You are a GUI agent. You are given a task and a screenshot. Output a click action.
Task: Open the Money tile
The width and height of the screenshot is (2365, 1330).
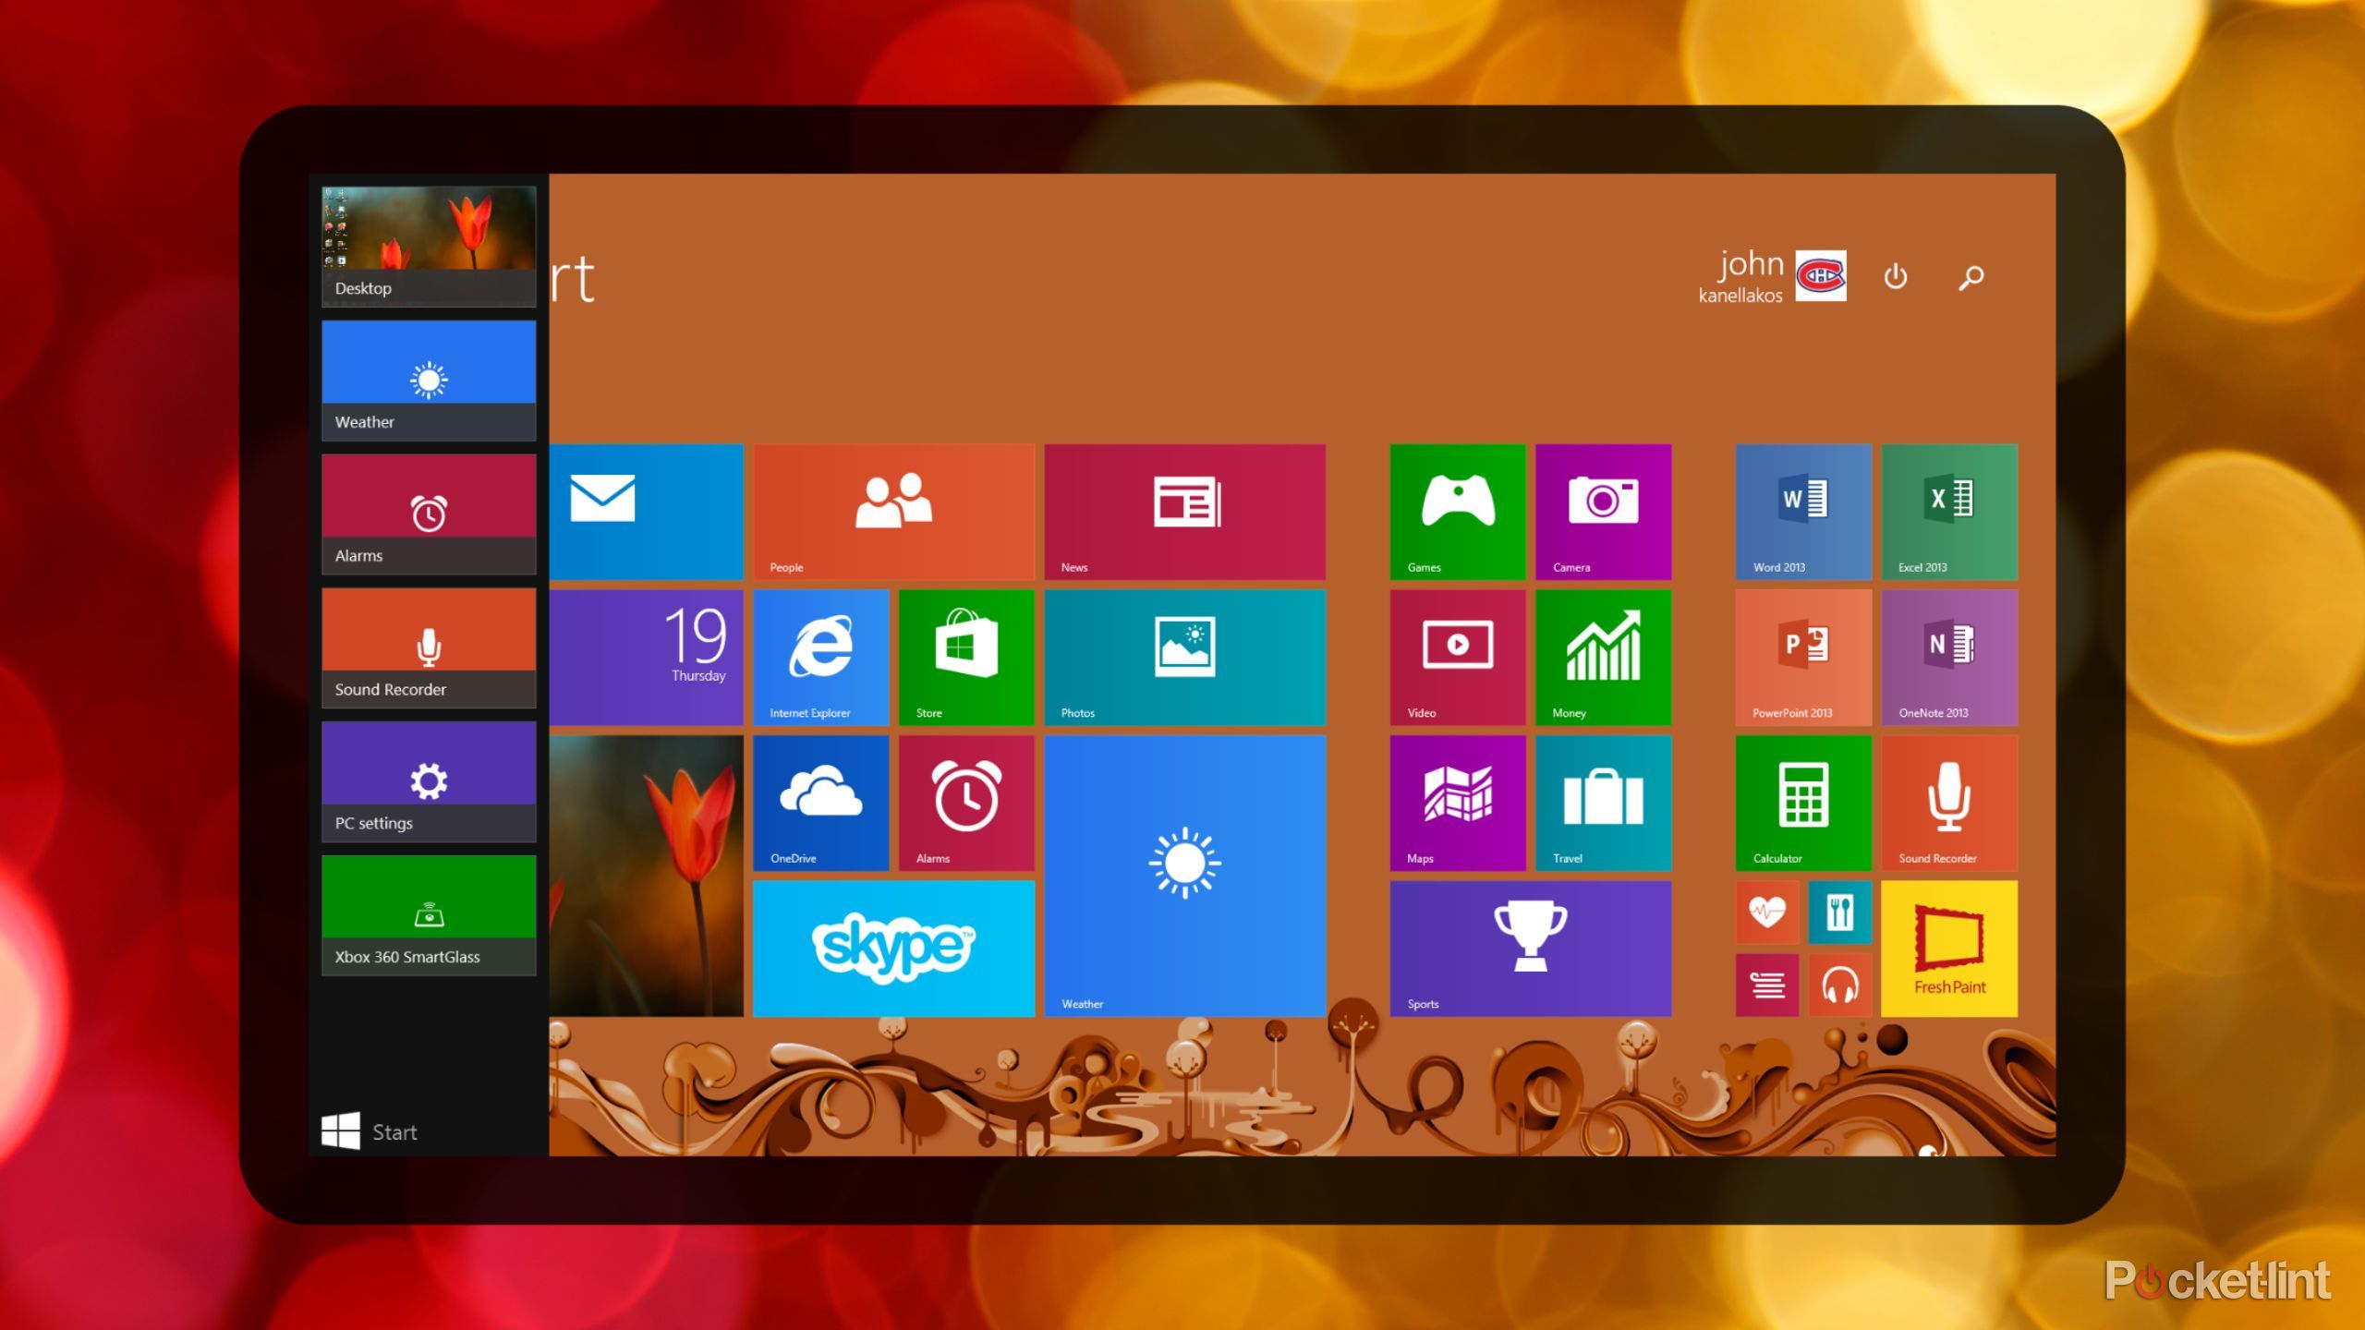click(x=1603, y=658)
